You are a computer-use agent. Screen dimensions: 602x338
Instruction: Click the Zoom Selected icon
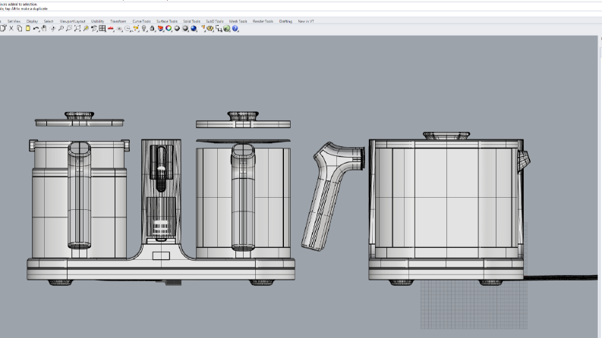click(x=86, y=28)
